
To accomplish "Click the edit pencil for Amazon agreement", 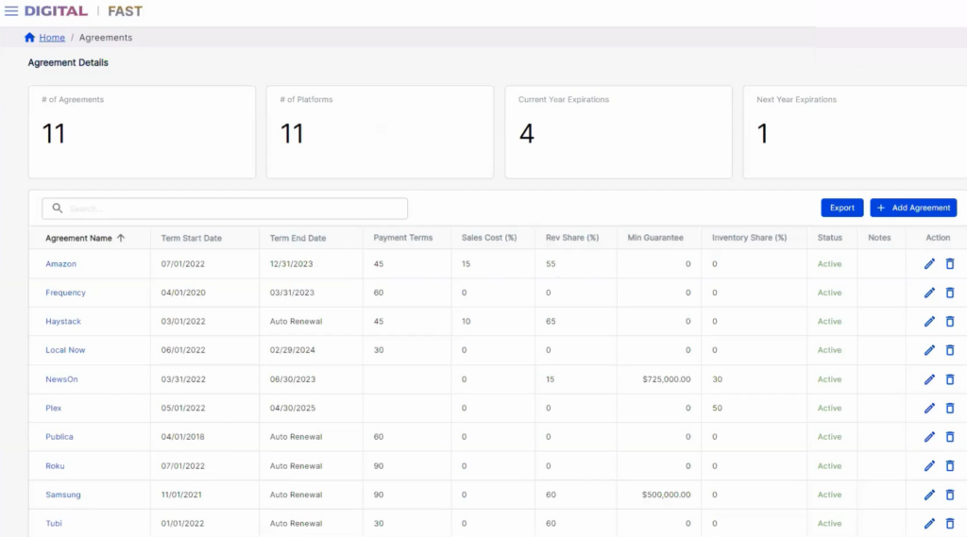I will click(x=929, y=264).
